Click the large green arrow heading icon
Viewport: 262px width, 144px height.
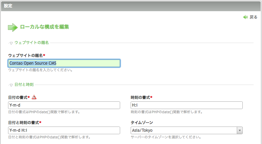[x=13, y=27]
